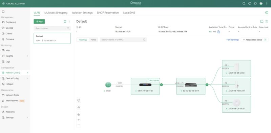Expand the Insights submenu
This screenshot has height=133, width=271.
[x=27, y=56]
